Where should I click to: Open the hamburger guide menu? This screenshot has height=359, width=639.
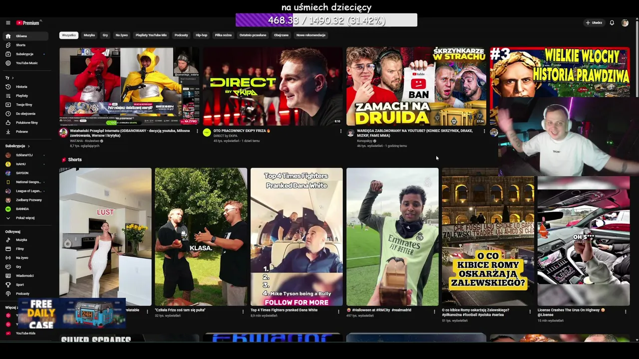(x=8, y=23)
